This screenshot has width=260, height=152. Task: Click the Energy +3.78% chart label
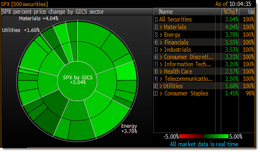129,129
